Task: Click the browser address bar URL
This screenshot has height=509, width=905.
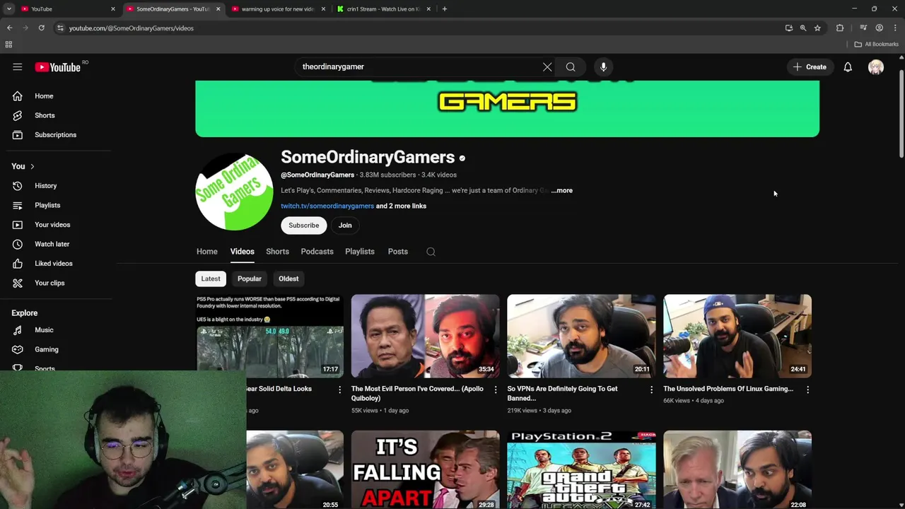Action: point(132,28)
